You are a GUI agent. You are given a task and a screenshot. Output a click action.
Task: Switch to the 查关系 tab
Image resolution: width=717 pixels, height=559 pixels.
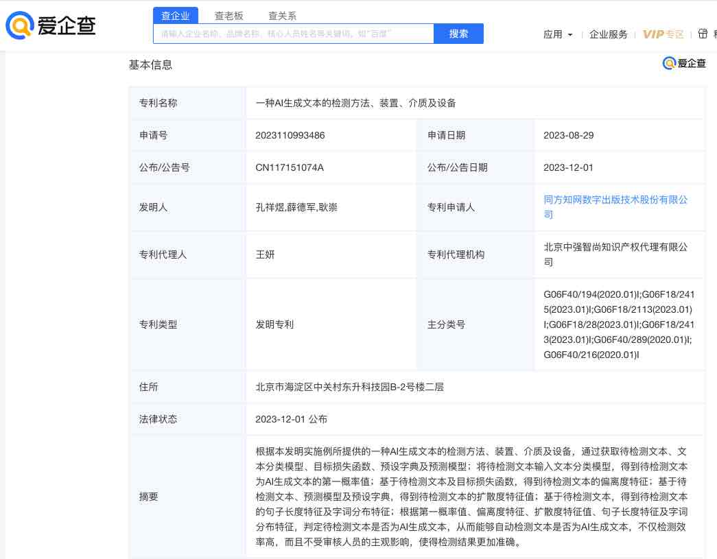(282, 16)
